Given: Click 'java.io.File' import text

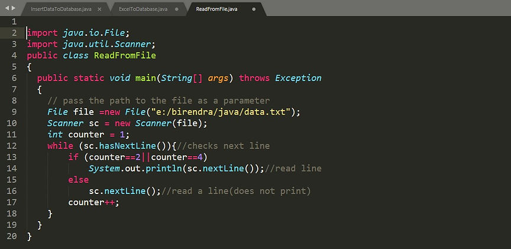Looking at the screenshot, I should (94, 33).
